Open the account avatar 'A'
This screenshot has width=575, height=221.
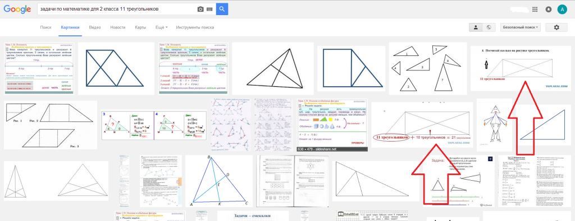pos(562,10)
